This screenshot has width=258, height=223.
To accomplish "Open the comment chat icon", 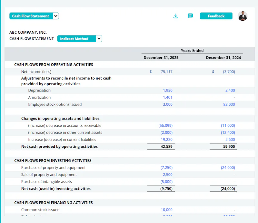I will pos(190,16).
